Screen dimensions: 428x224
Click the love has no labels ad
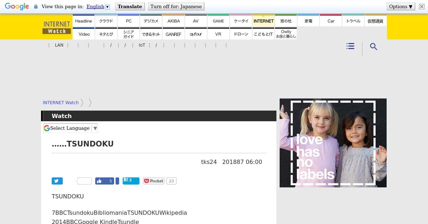[333, 143]
